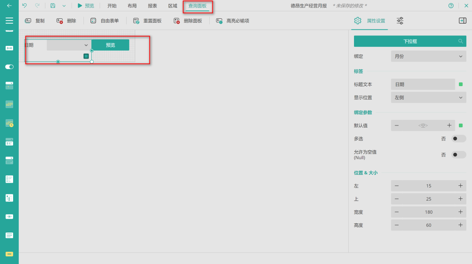Viewport: 472px width, 264px height.
Task: Switch to the 区域 tab
Action: 173,6
